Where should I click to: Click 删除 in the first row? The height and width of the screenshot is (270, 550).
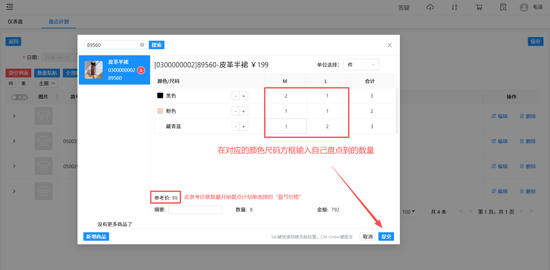coord(528,116)
